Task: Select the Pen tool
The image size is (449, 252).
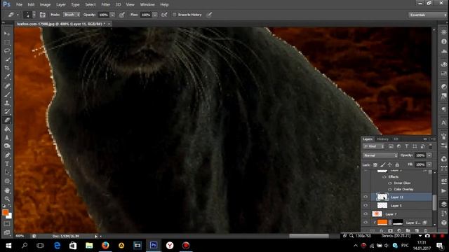Action: [x=7, y=155]
